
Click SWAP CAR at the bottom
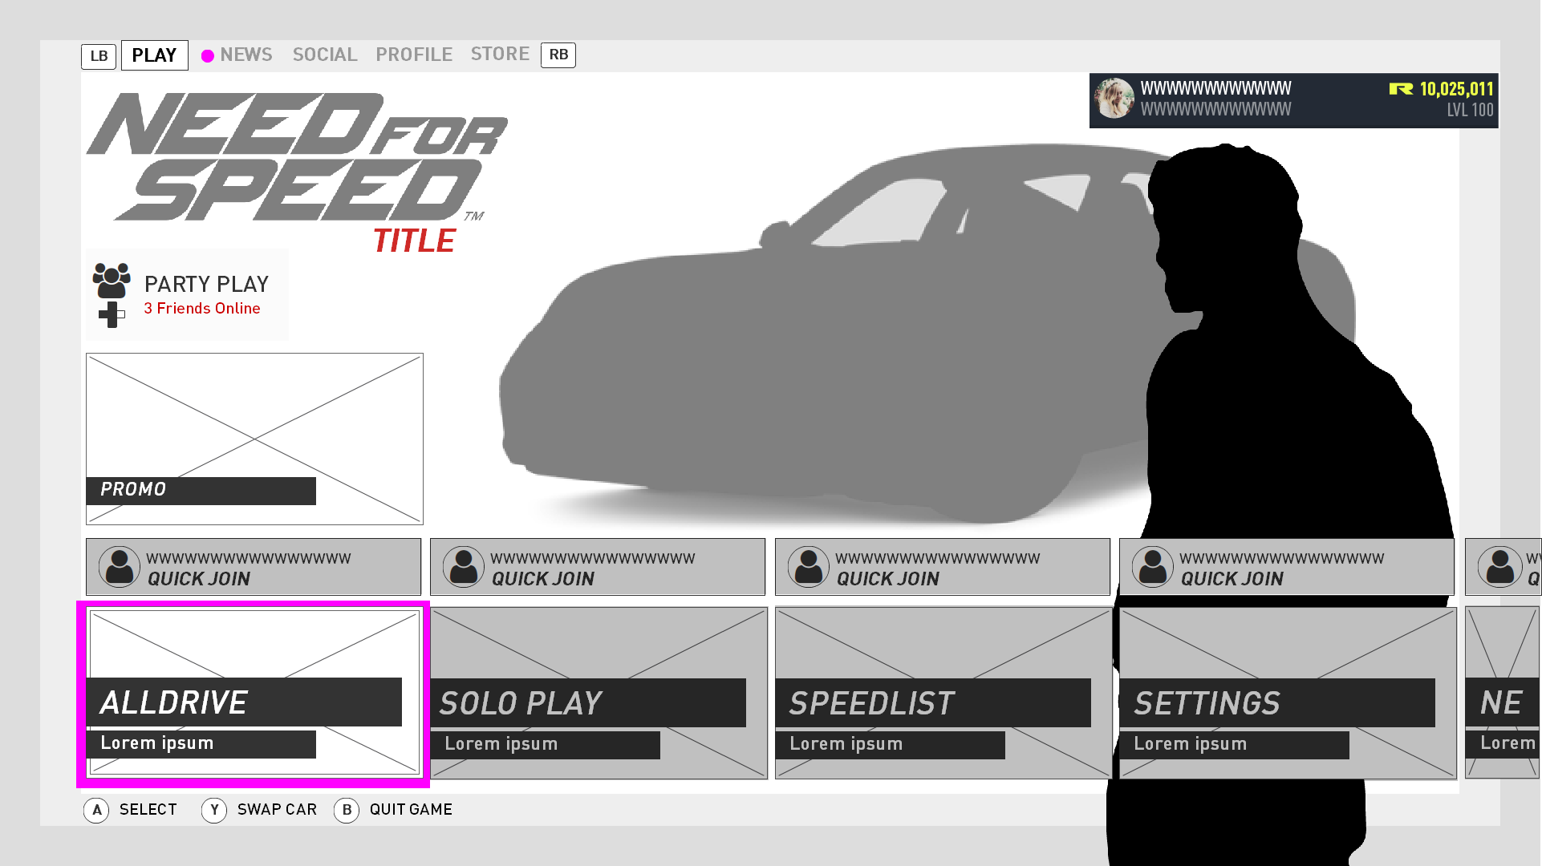tap(276, 809)
